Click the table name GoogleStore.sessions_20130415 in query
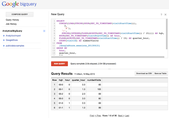The image size is (169, 118). click(x=79, y=46)
